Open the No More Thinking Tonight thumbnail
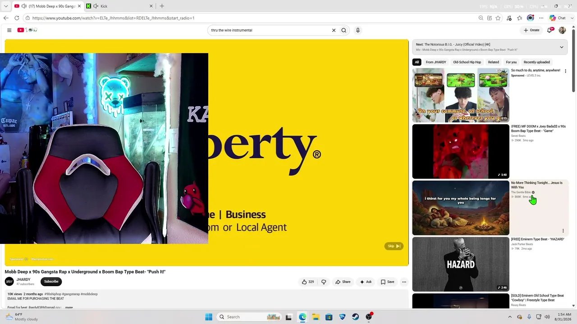Viewport: 577px width, 324px height. (461, 208)
